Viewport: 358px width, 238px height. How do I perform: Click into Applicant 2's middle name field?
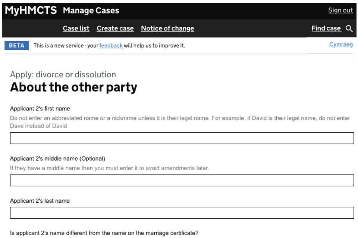[182, 180]
